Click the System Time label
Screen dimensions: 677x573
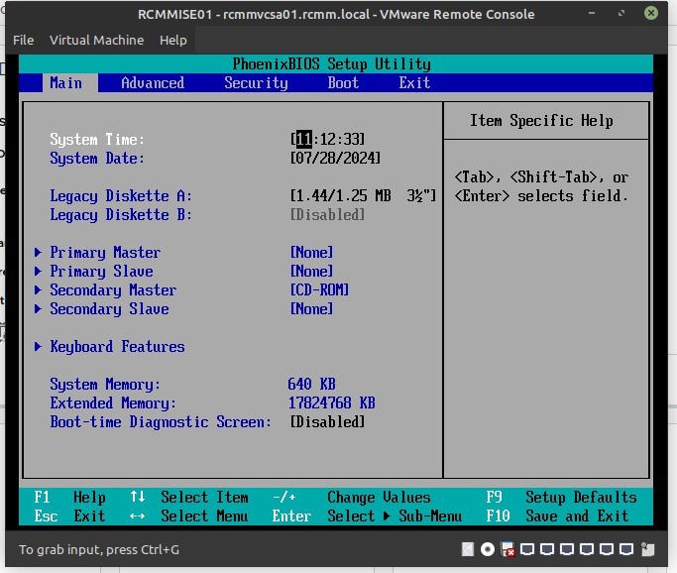click(x=97, y=139)
